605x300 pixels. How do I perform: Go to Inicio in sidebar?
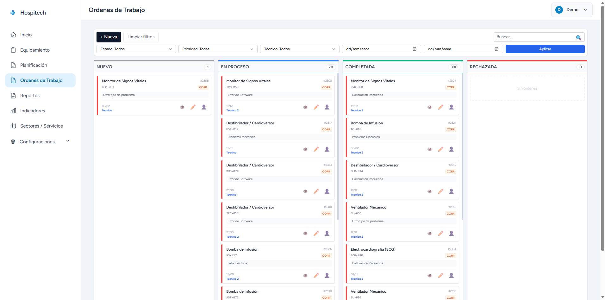[40, 35]
